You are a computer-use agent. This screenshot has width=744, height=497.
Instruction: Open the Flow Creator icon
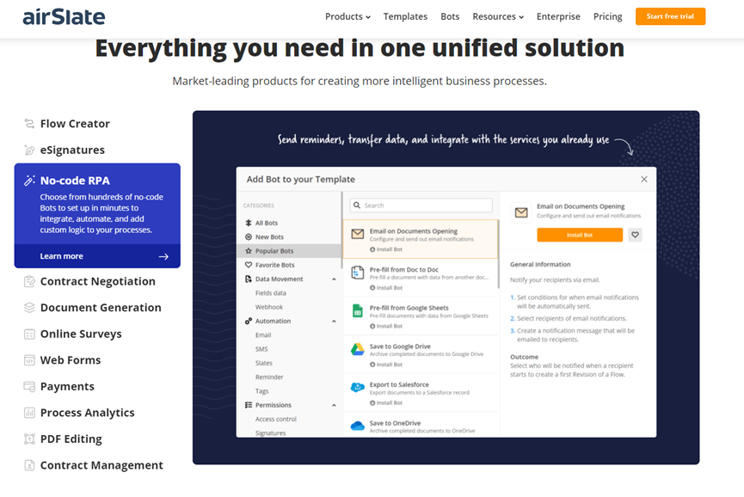29,124
